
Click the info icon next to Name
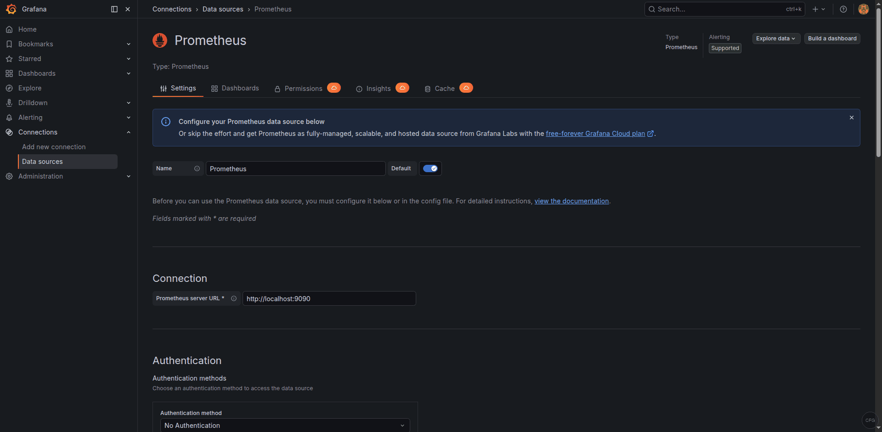(197, 168)
